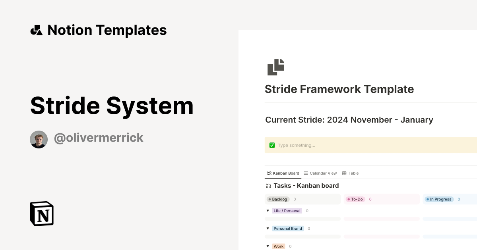This screenshot has height=250, width=477.
Task: Switch to the Table tab
Action: coord(351,173)
